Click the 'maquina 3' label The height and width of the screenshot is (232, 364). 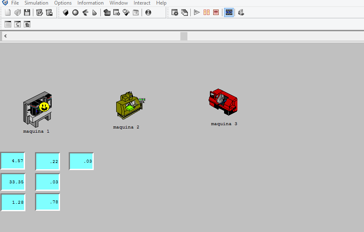224,124
